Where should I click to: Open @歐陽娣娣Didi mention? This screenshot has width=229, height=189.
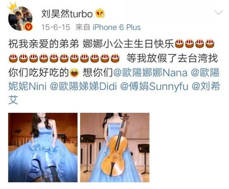pos(84,86)
